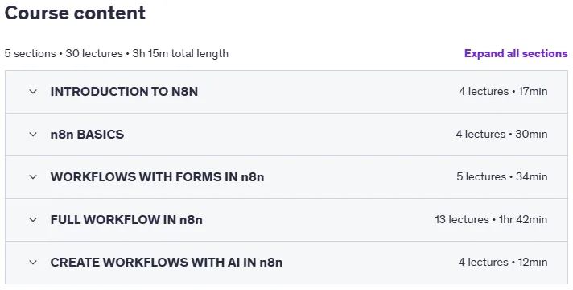Click the 13 lectures • 1hr 42min label
Screen dimensions: 573x290
coord(491,220)
